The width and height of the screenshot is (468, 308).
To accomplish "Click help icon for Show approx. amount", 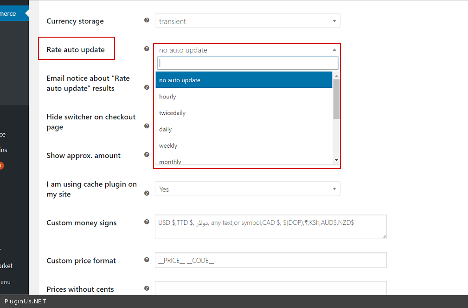I will click(x=147, y=155).
